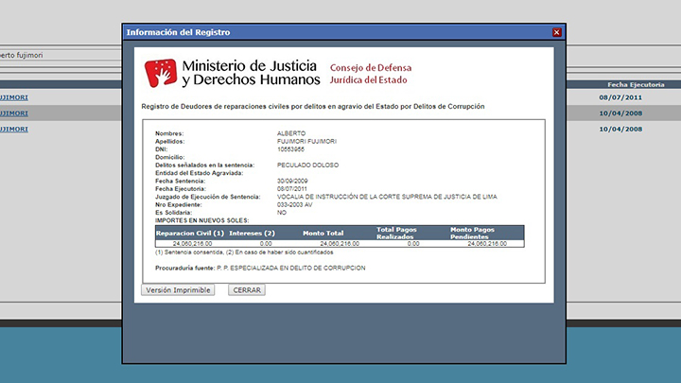Click the Reparacion Civil (1) column header
681x383 pixels.
click(x=190, y=234)
